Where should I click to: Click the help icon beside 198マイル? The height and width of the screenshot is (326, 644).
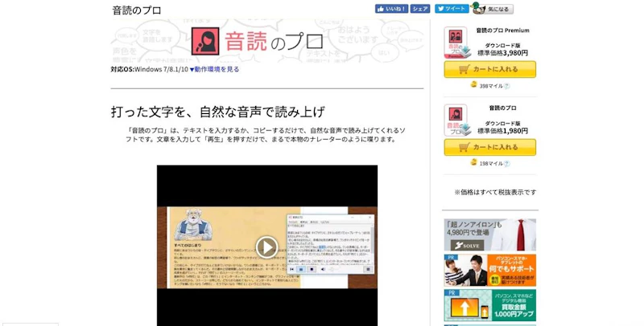(x=507, y=164)
